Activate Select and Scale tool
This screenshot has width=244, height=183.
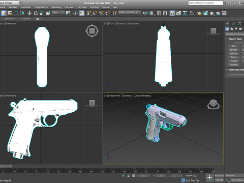(x=42, y=13)
